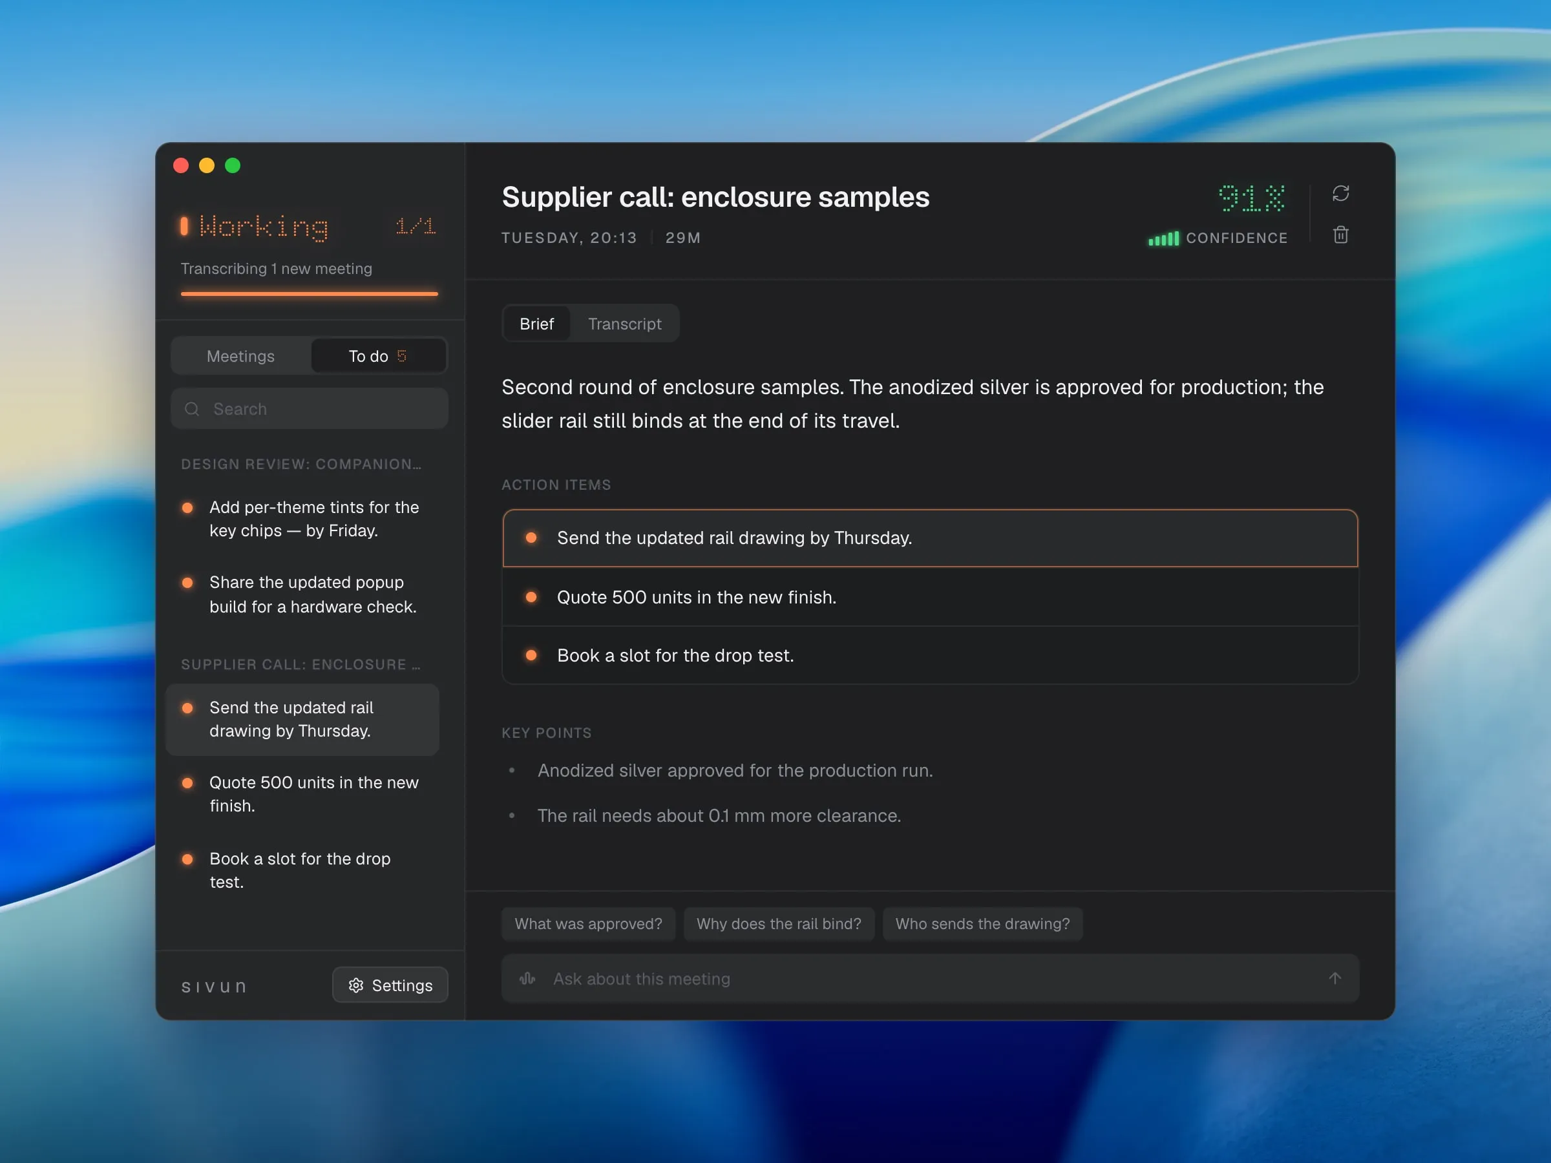Switch to the Meetings tab
This screenshot has height=1163, width=1551.
click(240, 356)
